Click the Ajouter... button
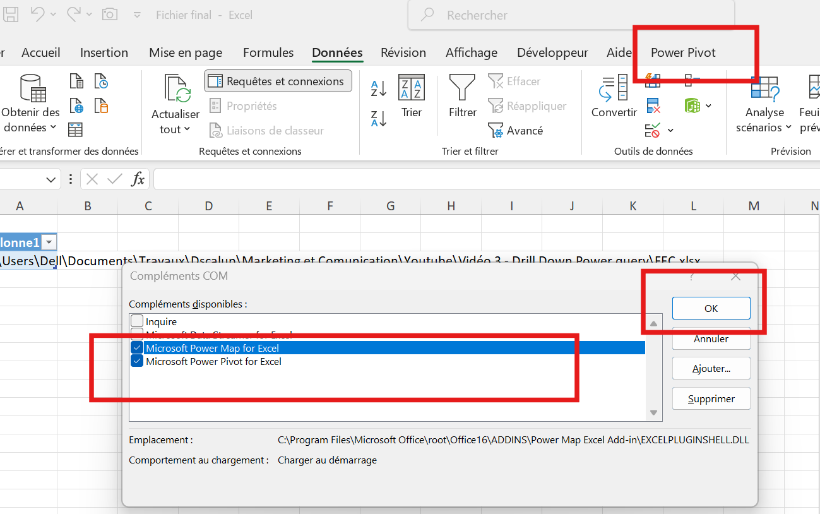820x514 pixels. pos(711,369)
